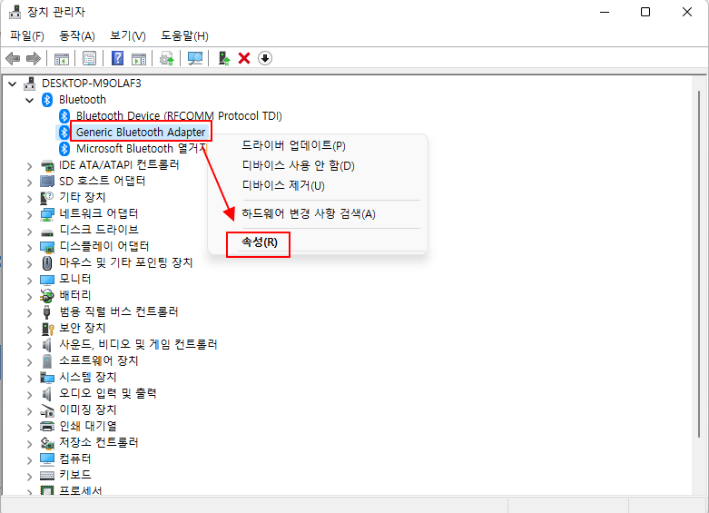Open the 보기(V) menu
The width and height of the screenshot is (709, 513).
pos(128,35)
